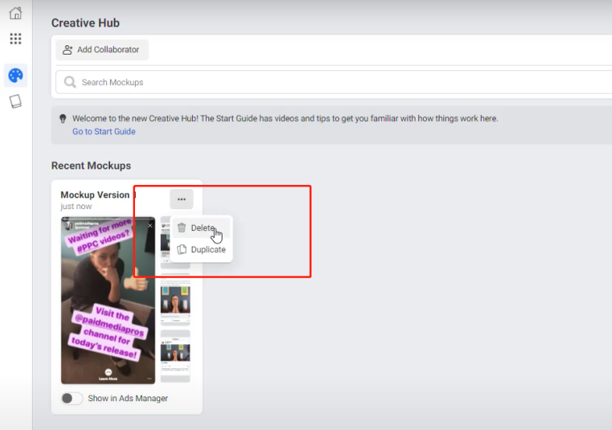The height and width of the screenshot is (430, 612).
Task: Click the Mockup Version title
Action: coord(95,195)
